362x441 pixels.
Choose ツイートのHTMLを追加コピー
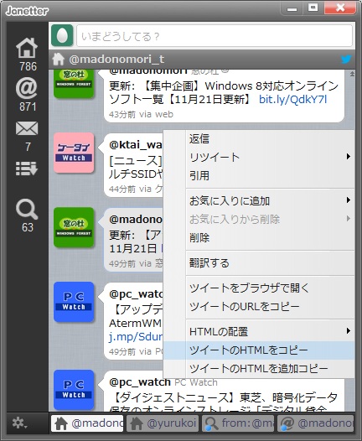coord(259,368)
